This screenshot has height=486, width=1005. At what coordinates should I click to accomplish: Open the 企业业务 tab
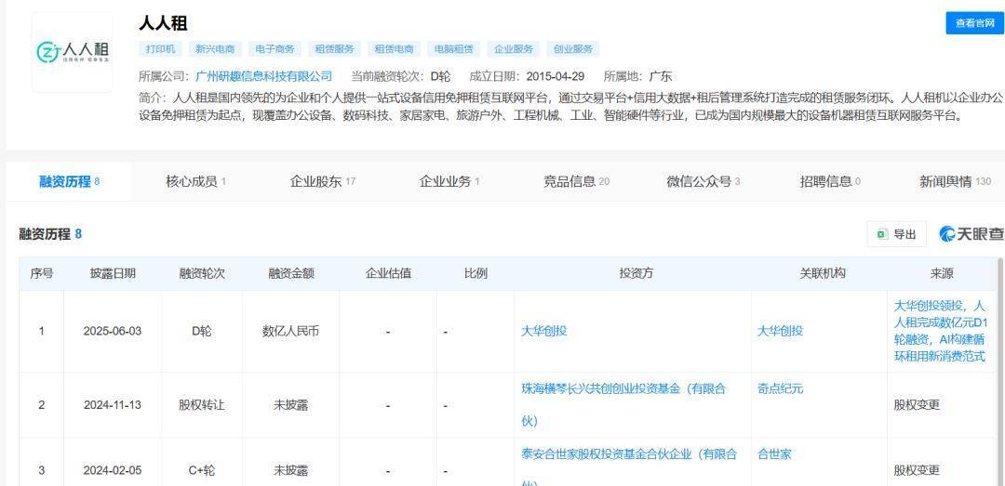coord(449,181)
